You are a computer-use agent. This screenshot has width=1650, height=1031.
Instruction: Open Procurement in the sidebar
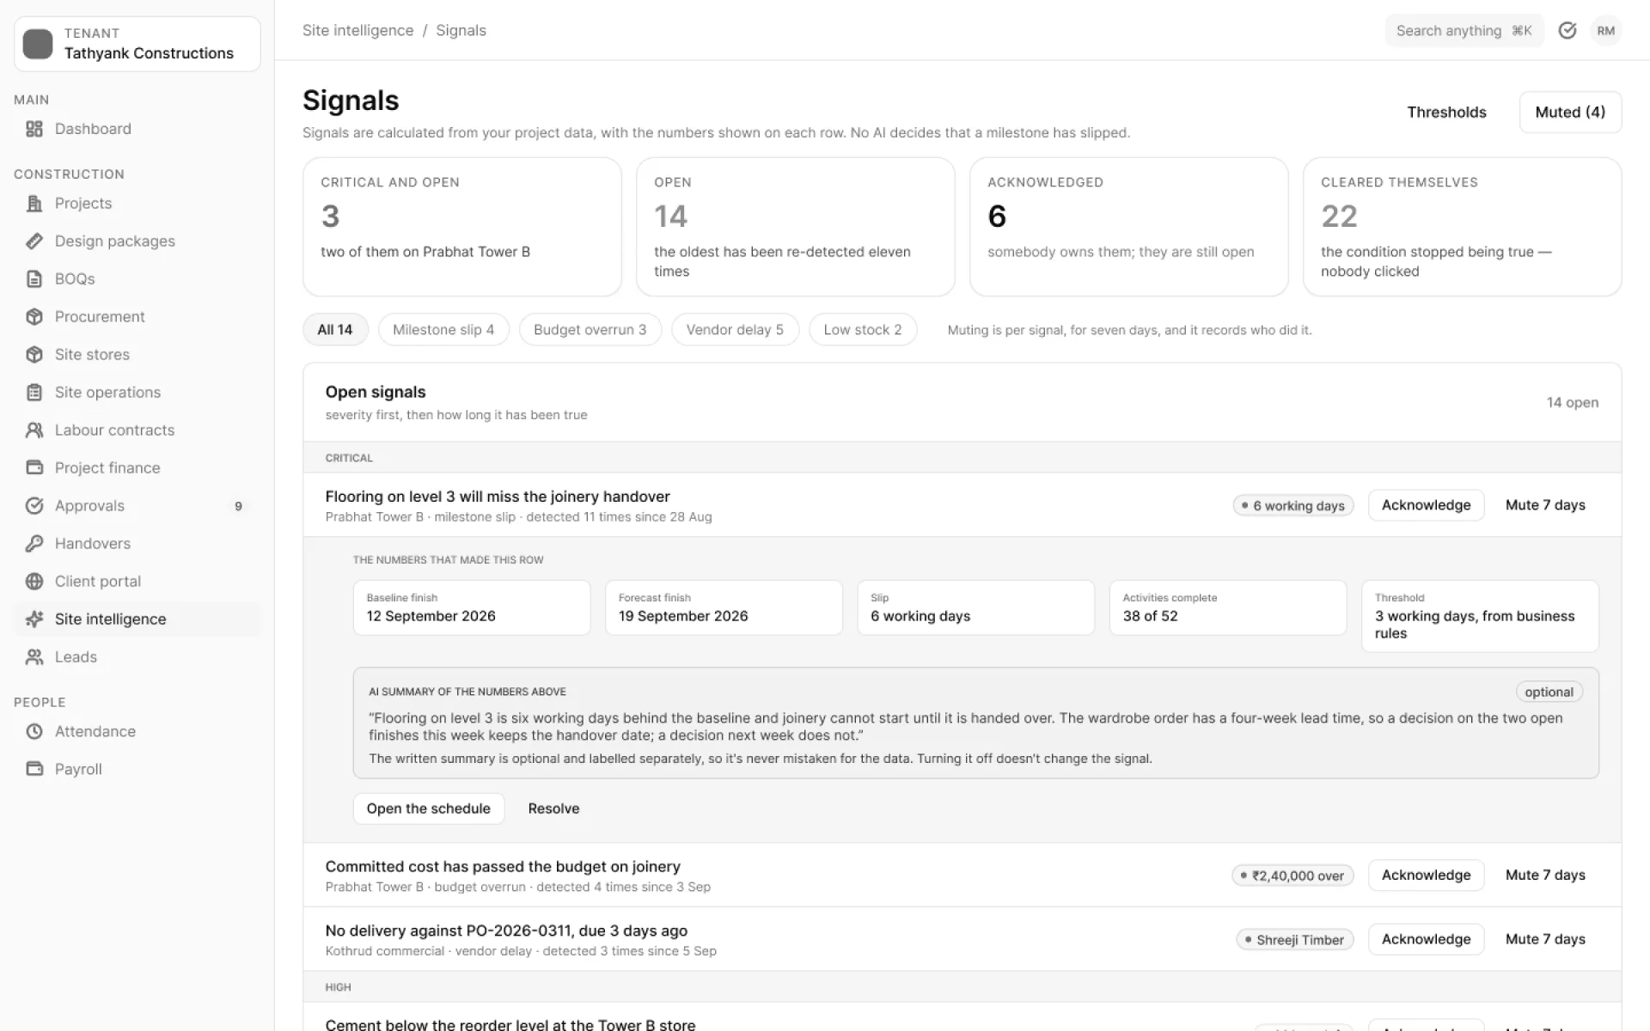[x=137, y=317]
